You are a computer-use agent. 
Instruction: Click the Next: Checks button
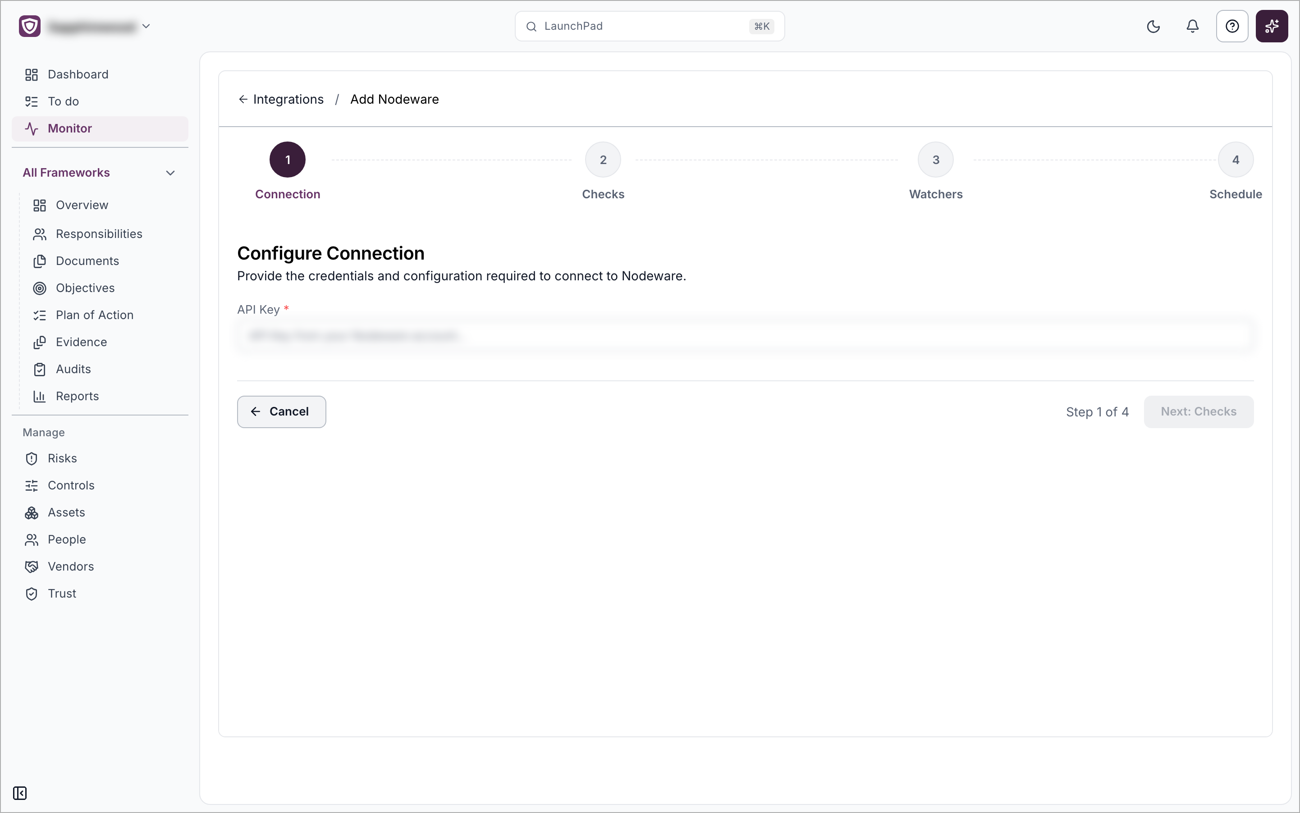click(x=1198, y=412)
